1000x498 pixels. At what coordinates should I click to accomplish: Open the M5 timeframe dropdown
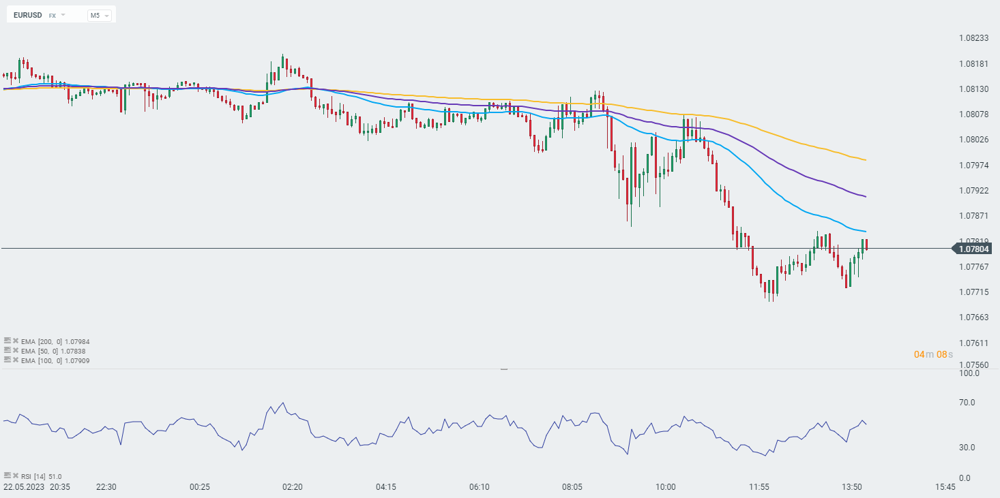(x=99, y=15)
